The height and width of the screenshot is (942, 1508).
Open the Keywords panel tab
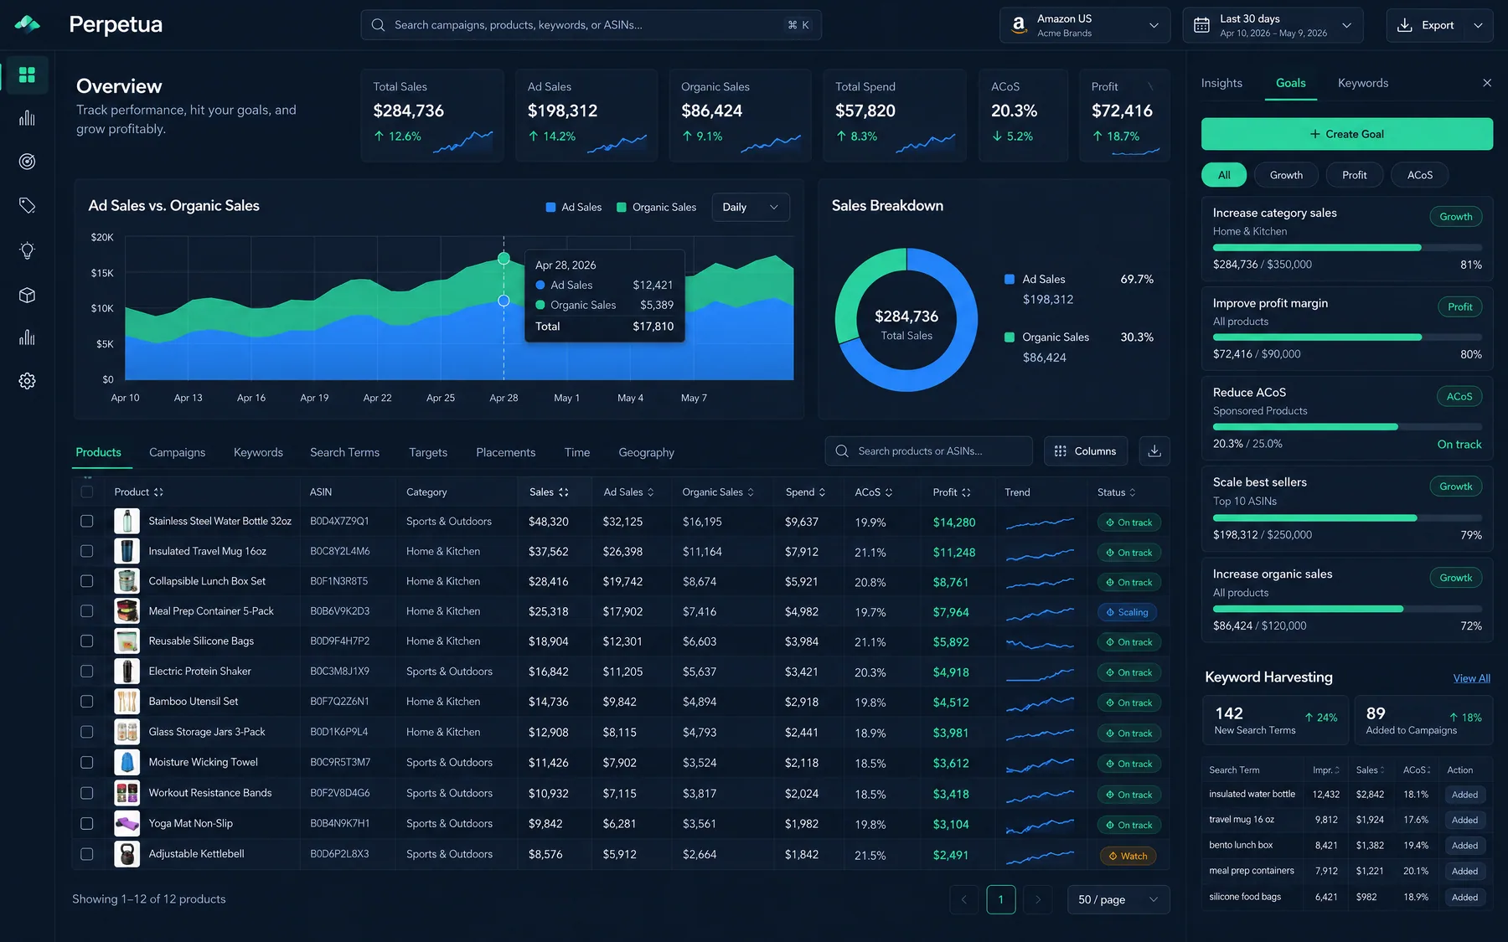1363,83
